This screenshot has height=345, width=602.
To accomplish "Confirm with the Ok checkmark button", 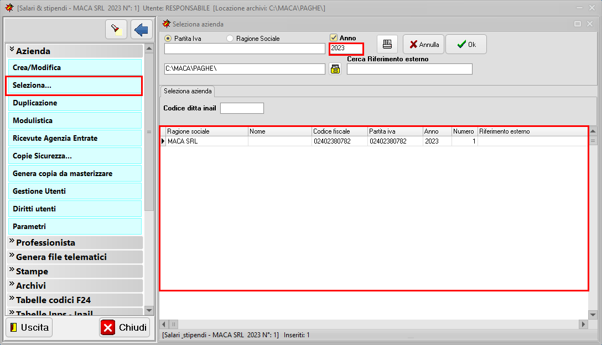I will click(466, 44).
